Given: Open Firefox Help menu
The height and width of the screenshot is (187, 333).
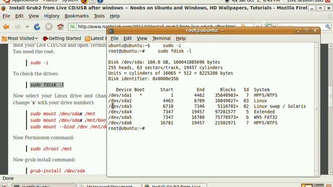Looking at the screenshot, I should [114, 16].
